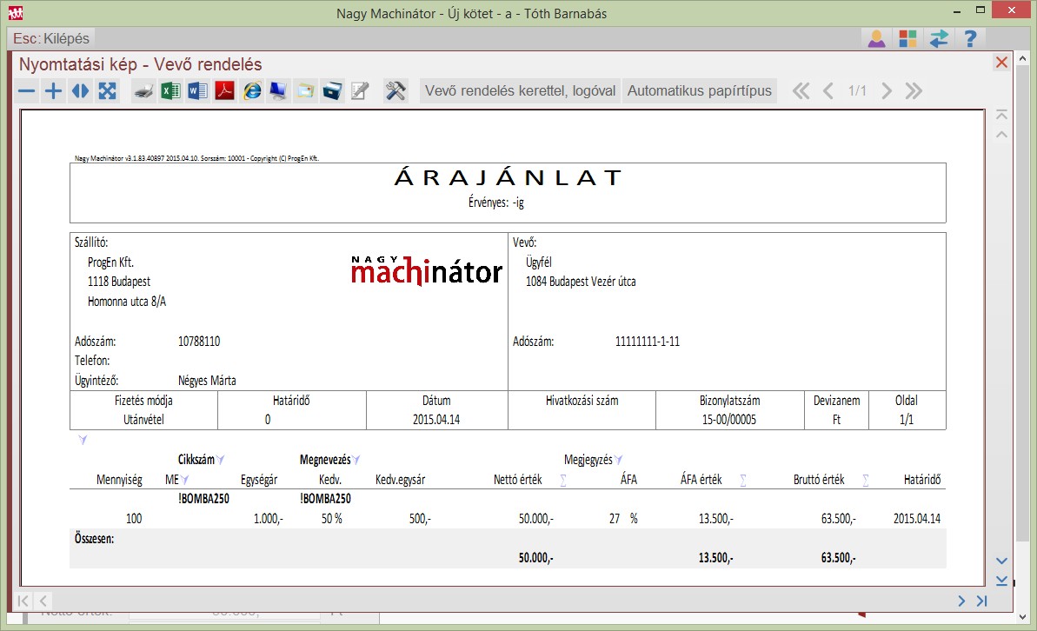Click the printer icon to print
Screen dimensions: 1037x631
144,91
